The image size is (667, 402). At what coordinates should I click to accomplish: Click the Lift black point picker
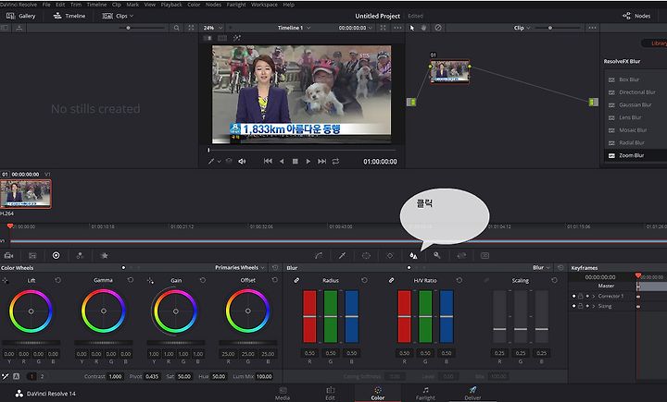point(6,280)
